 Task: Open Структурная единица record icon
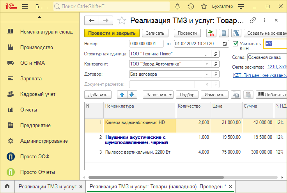coord(215,54)
